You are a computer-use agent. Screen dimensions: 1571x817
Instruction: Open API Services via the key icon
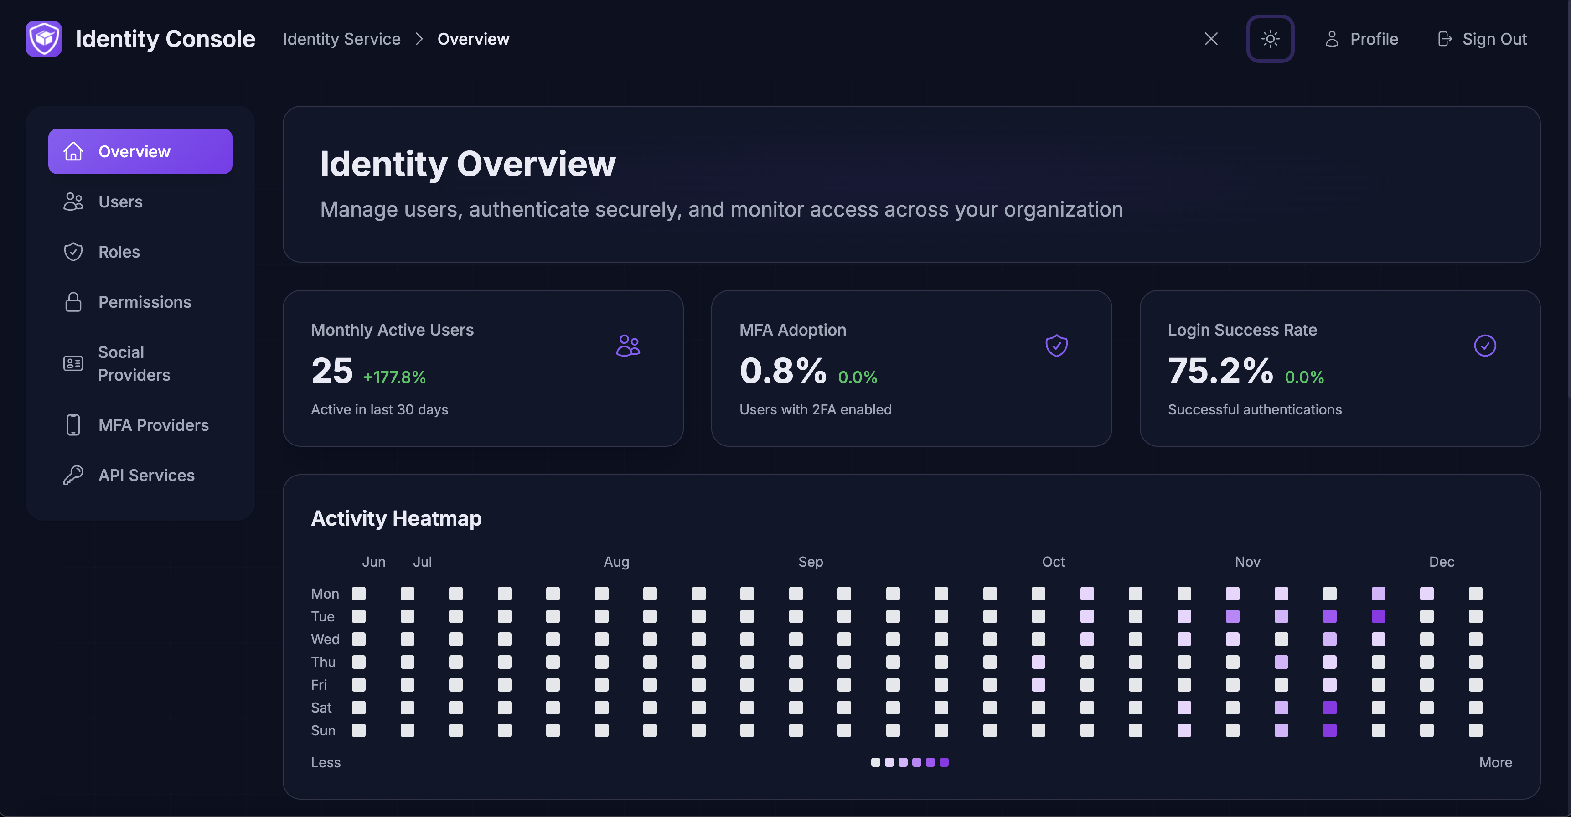73,475
